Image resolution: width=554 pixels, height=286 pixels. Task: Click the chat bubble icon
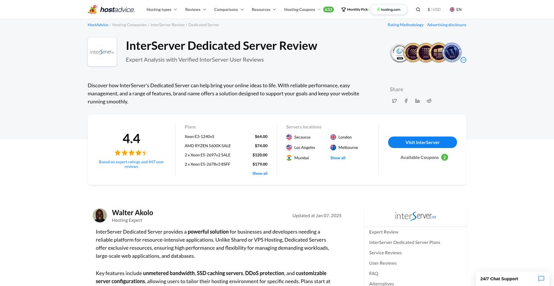[x=541, y=279]
